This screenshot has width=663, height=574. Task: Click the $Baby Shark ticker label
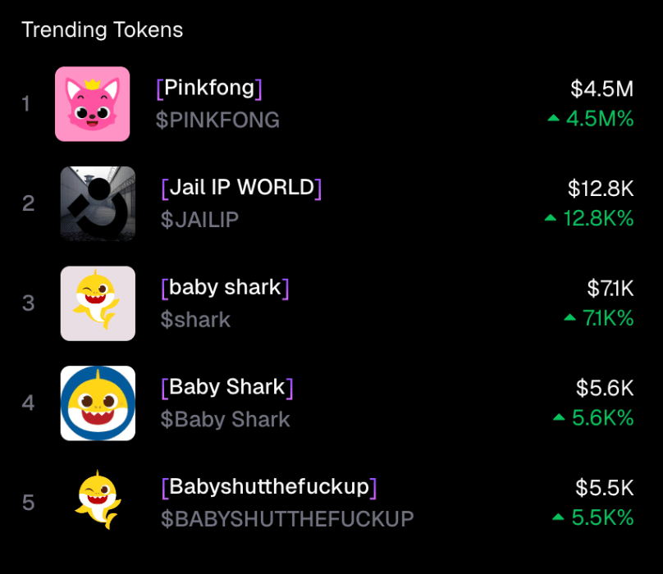point(226,419)
